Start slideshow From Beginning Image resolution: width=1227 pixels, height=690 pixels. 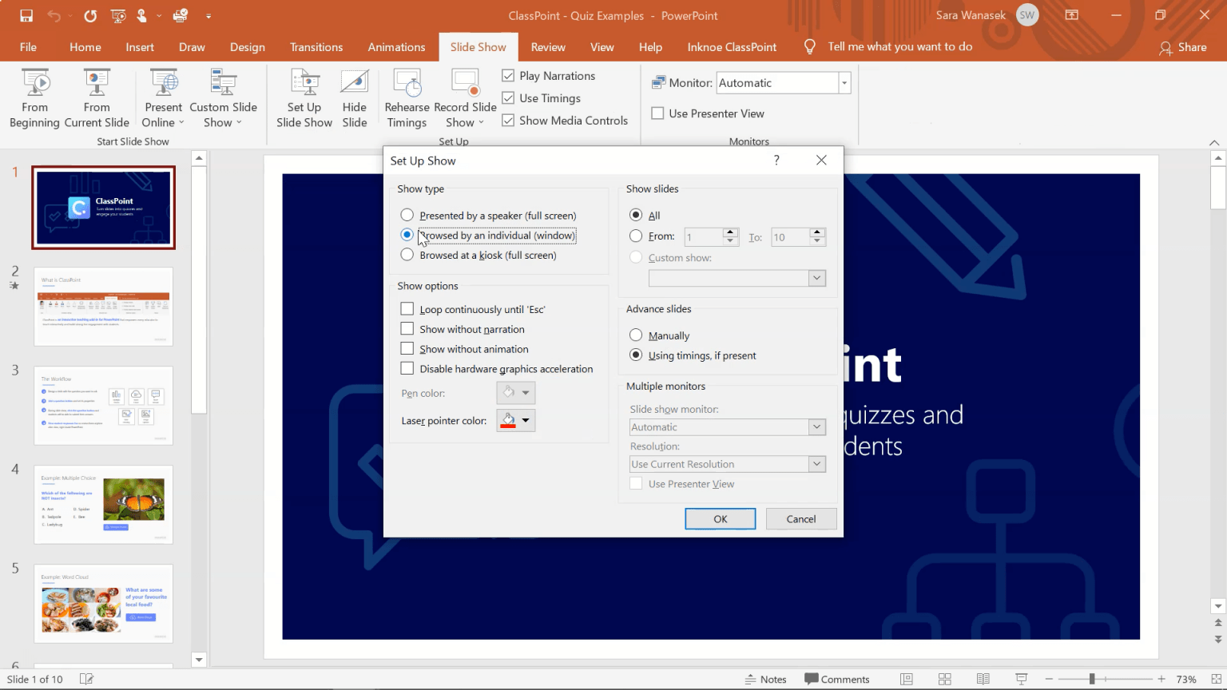click(x=34, y=96)
